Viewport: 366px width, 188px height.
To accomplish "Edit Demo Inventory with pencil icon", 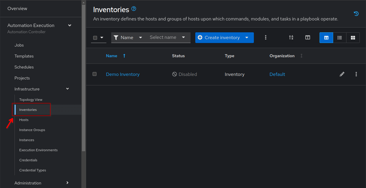I will click(x=342, y=74).
